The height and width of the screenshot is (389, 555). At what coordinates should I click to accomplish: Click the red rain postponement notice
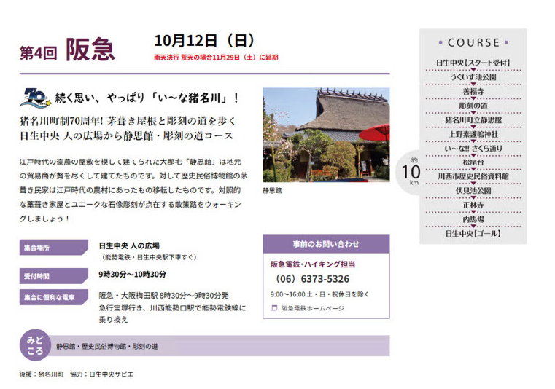216,58
